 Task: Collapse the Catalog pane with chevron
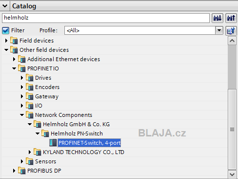point(5,6)
